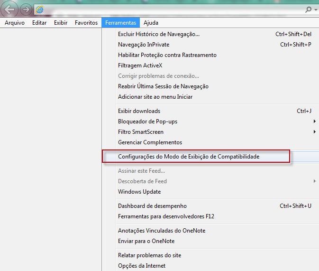The height and width of the screenshot is (271, 319).
Task: Choose Enviar para o OneNote
Action: (210, 241)
